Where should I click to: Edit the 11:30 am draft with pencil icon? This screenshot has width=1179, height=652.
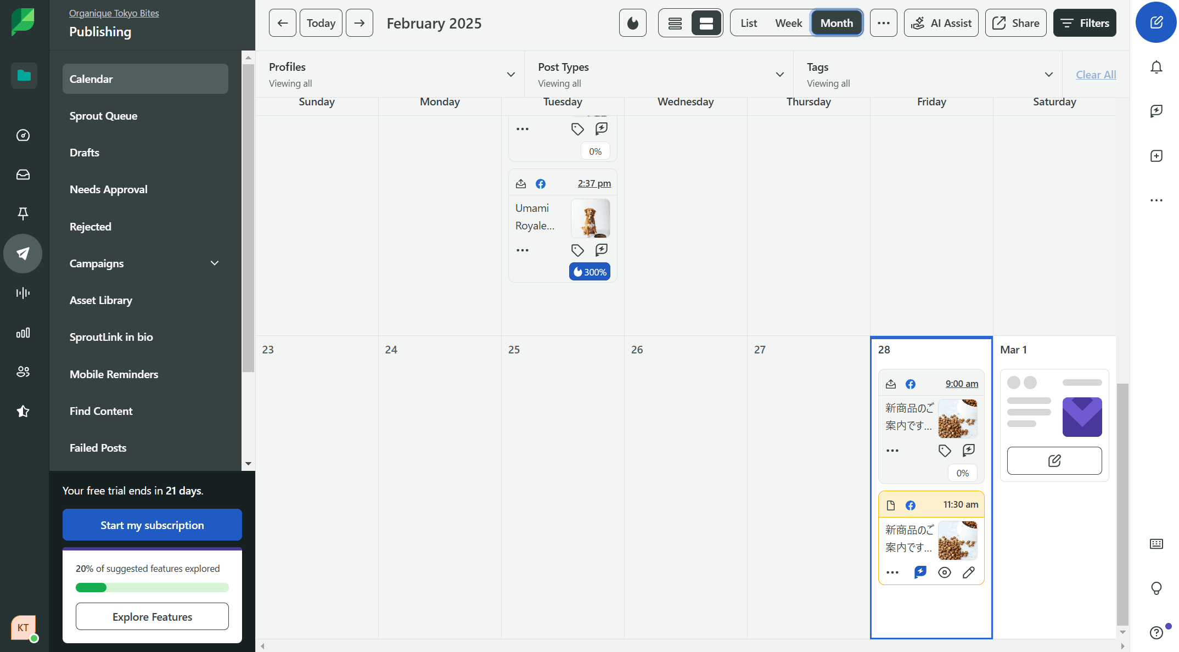968,572
